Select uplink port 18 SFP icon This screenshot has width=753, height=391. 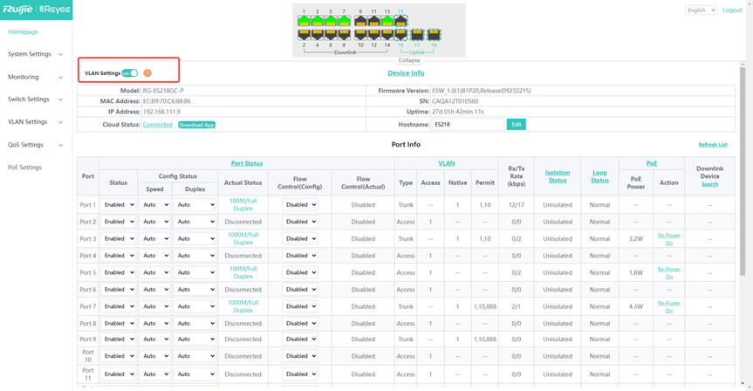[434, 35]
